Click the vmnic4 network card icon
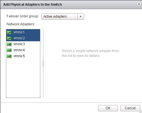The width and height of the screenshot is (142, 113). (x=9, y=50)
